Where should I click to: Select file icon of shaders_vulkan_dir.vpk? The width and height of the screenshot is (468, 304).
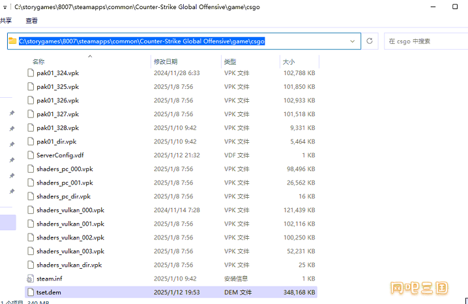[31, 265]
